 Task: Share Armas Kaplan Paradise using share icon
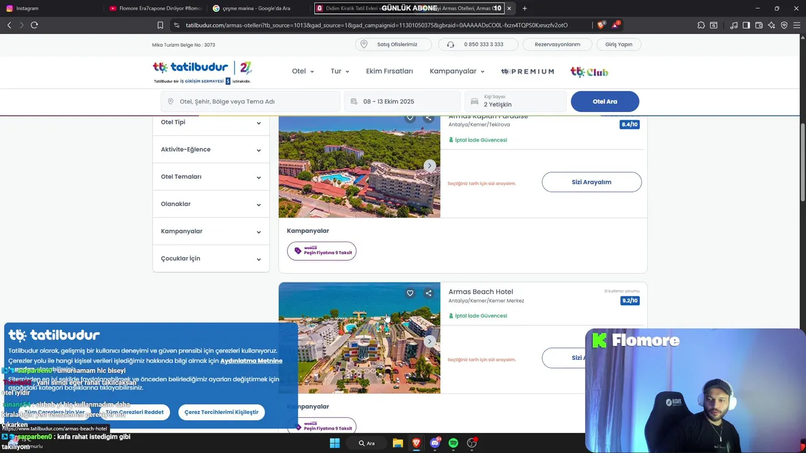pyautogui.click(x=428, y=118)
